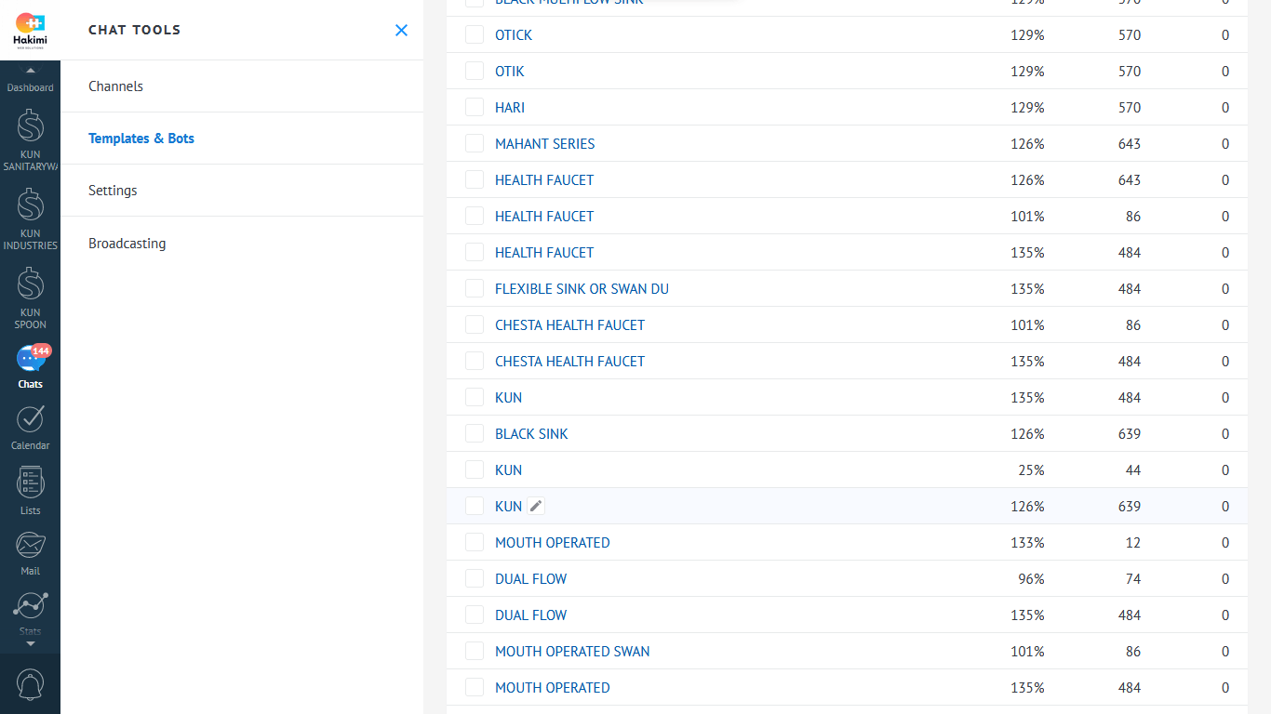Image resolution: width=1271 pixels, height=714 pixels.
Task: Open the OTICK template link
Action: coord(514,35)
